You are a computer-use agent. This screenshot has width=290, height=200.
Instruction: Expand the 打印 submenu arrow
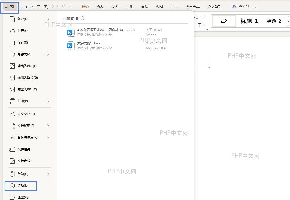pyautogui.click(x=48, y=101)
